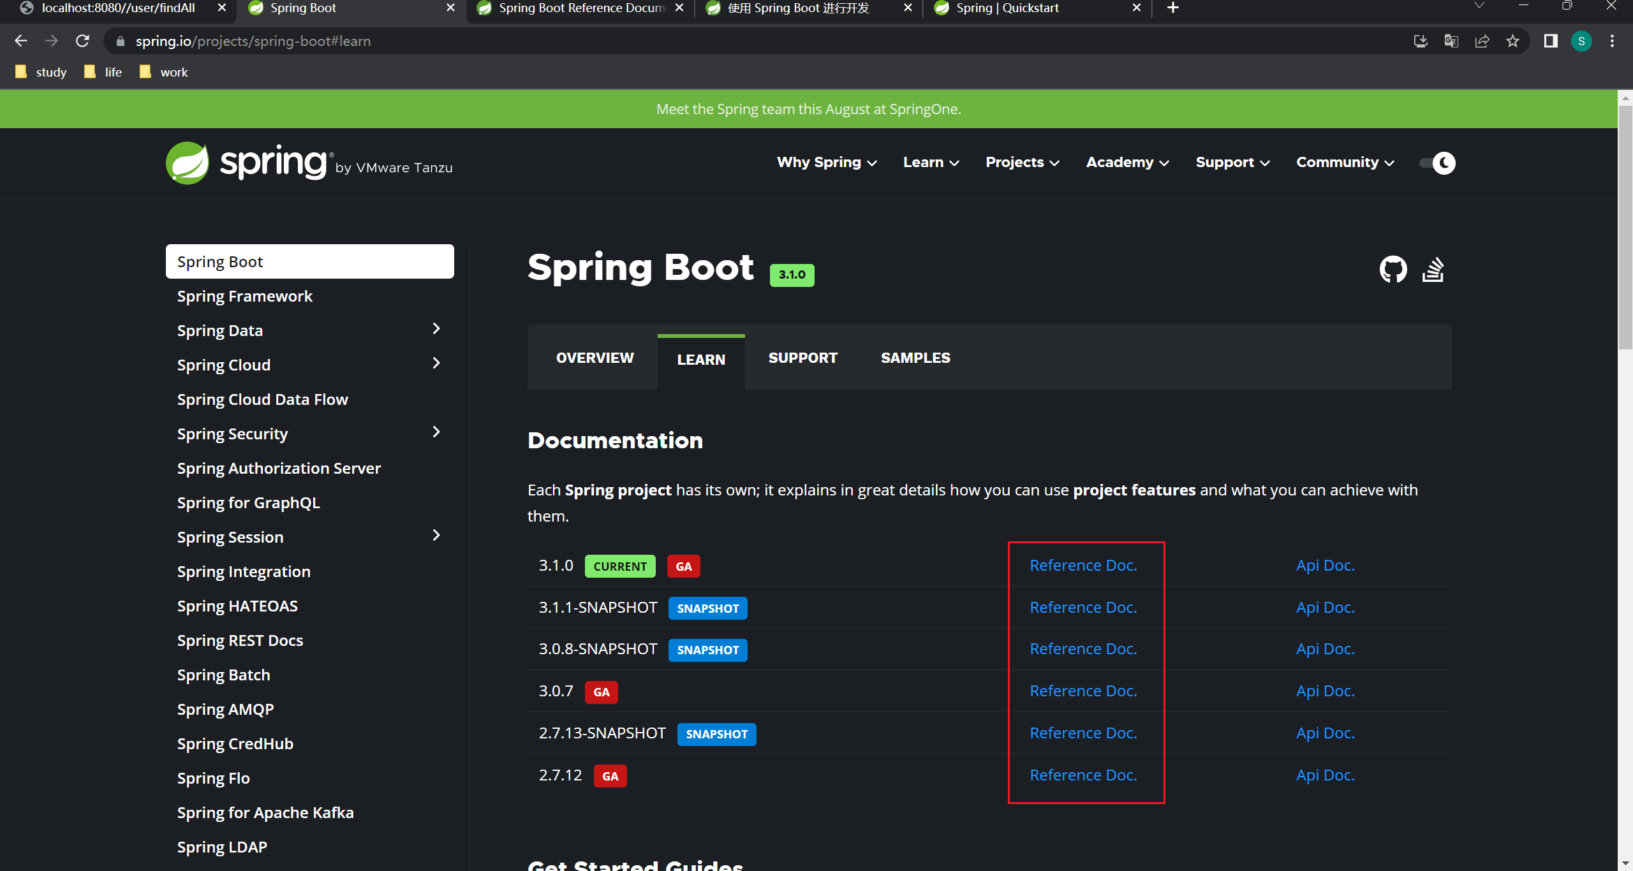1633x871 pixels.
Task: Open the life bookmarks folder
Action: [103, 72]
